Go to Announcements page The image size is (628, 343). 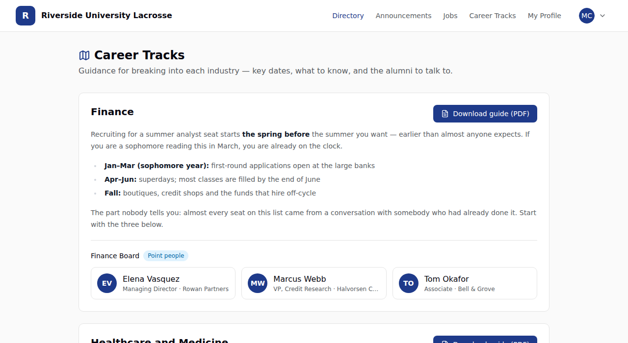pyautogui.click(x=403, y=16)
